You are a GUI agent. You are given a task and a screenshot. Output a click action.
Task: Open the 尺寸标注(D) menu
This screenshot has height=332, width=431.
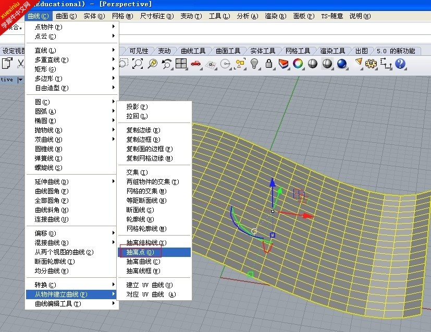[x=157, y=16]
